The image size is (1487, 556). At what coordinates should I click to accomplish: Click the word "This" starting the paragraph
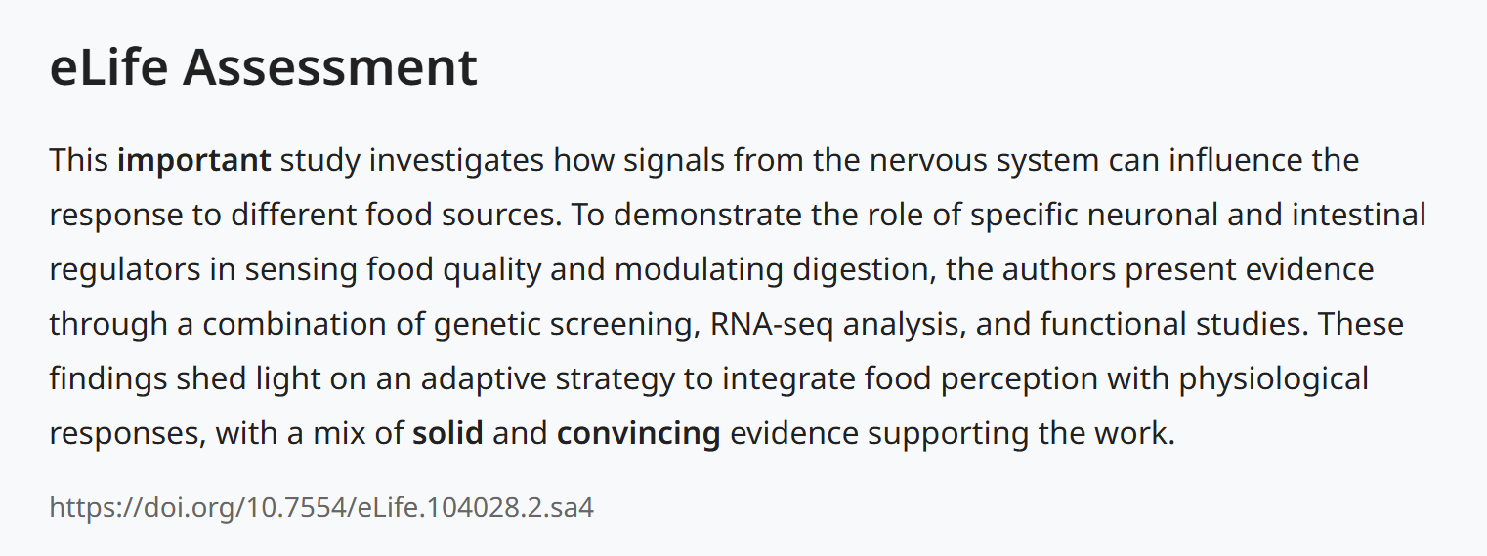[78, 160]
